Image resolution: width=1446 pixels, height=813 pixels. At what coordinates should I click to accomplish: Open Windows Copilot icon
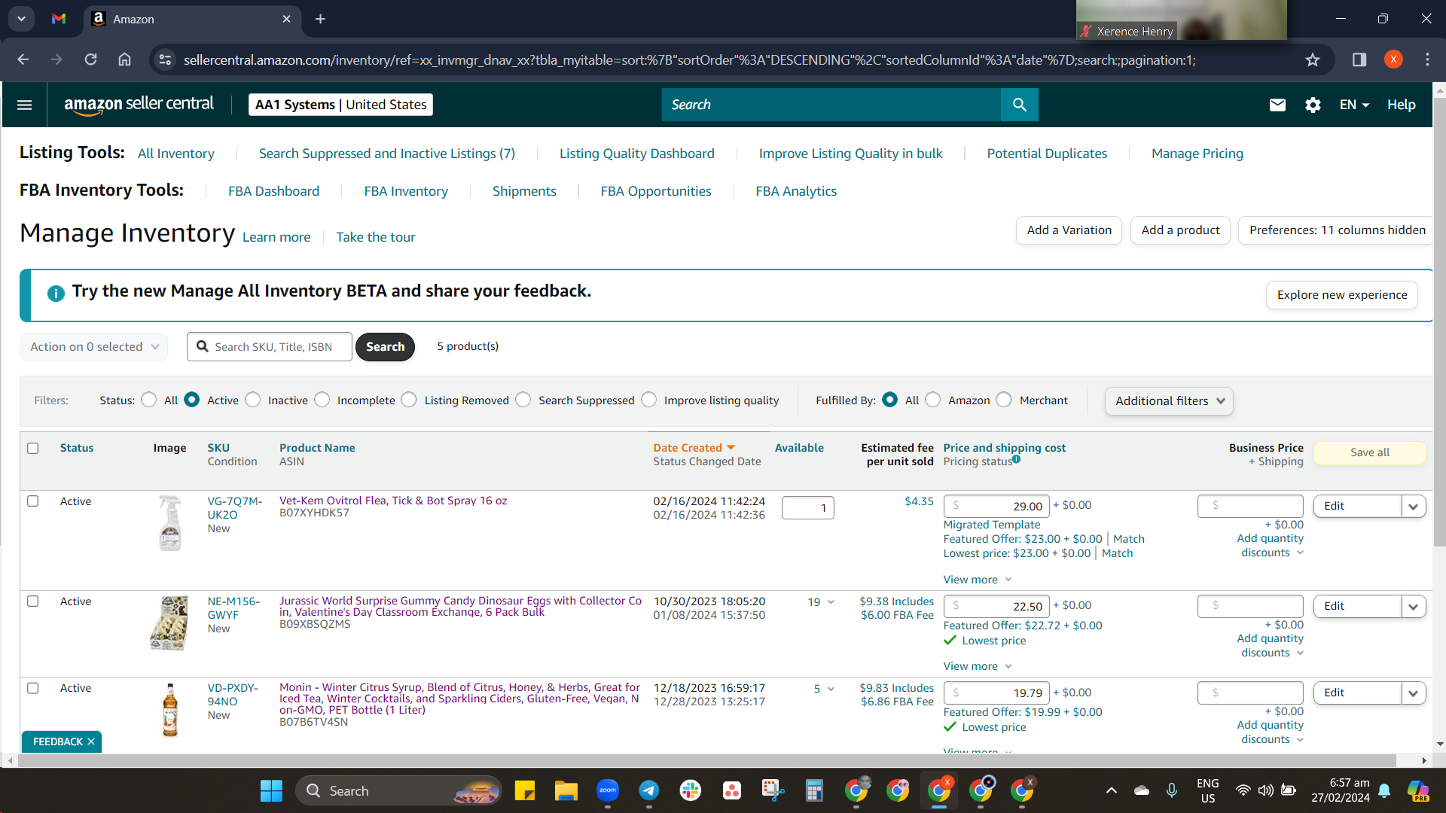click(x=1418, y=790)
